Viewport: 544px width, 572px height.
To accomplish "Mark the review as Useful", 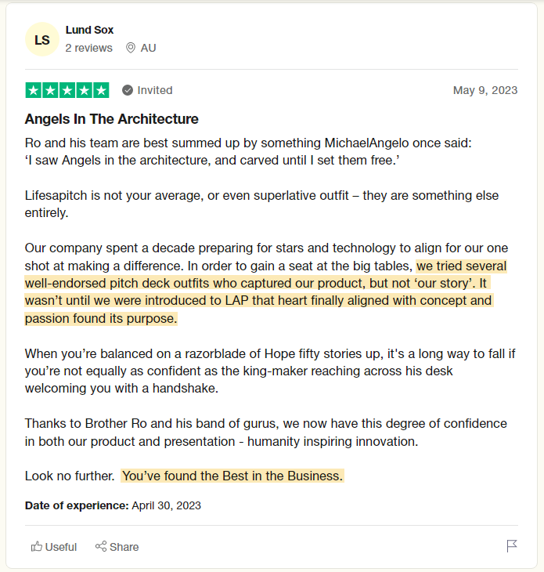I will click(54, 547).
